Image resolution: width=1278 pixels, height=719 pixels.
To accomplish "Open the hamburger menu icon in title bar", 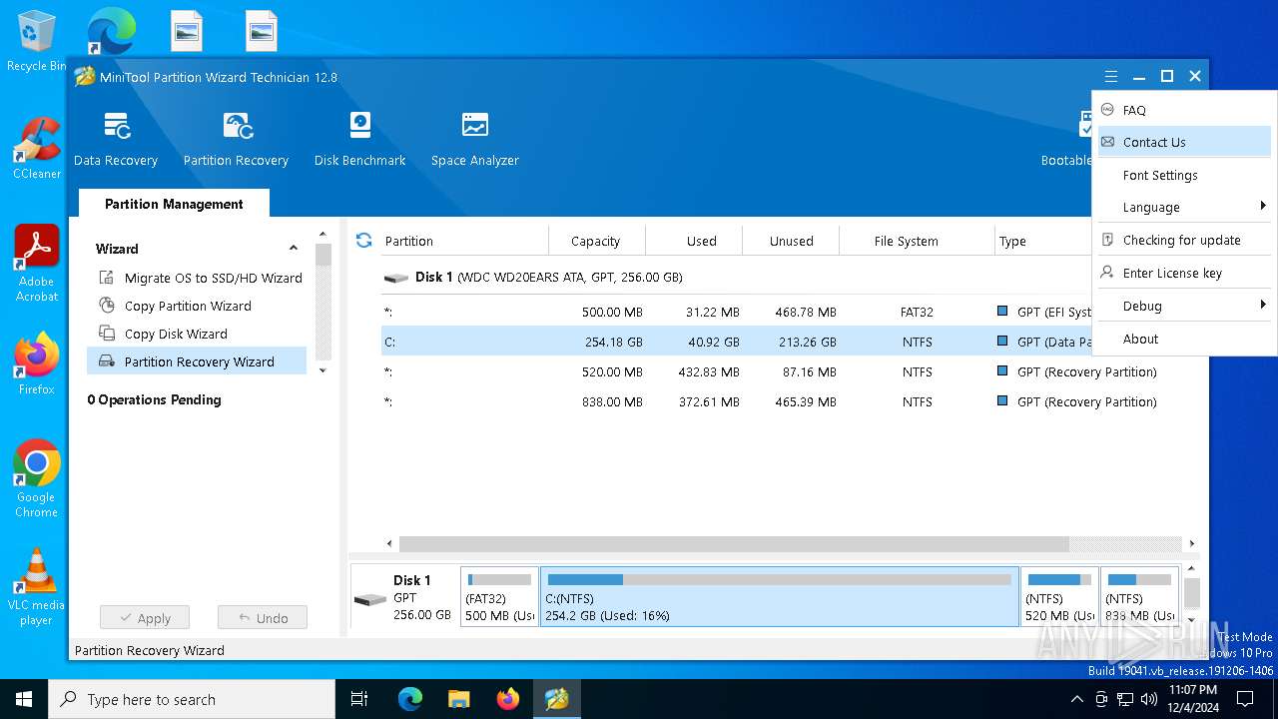I will (x=1111, y=77).
